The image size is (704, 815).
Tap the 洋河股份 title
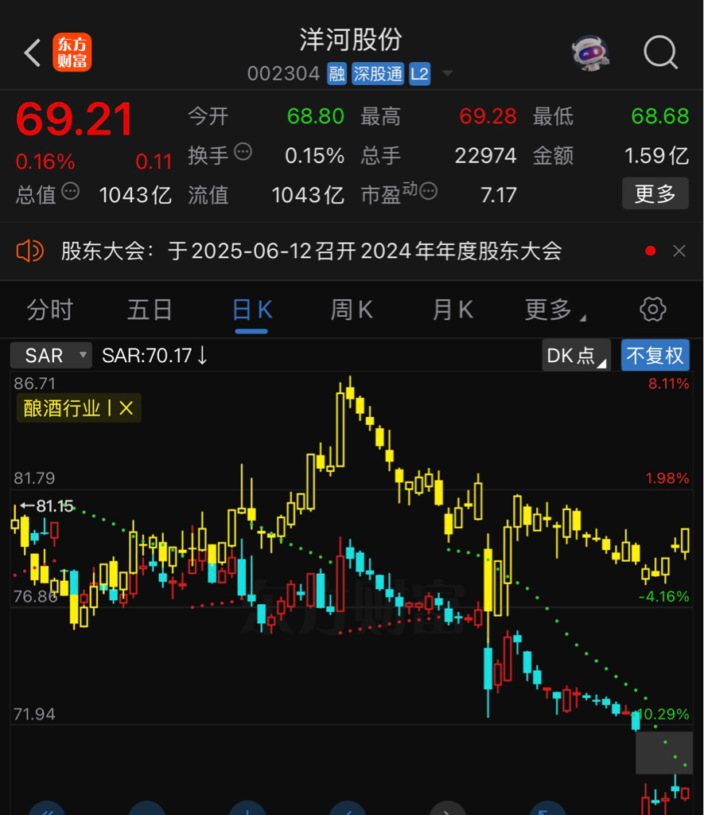pyautogui.click(x=352, y=40)
